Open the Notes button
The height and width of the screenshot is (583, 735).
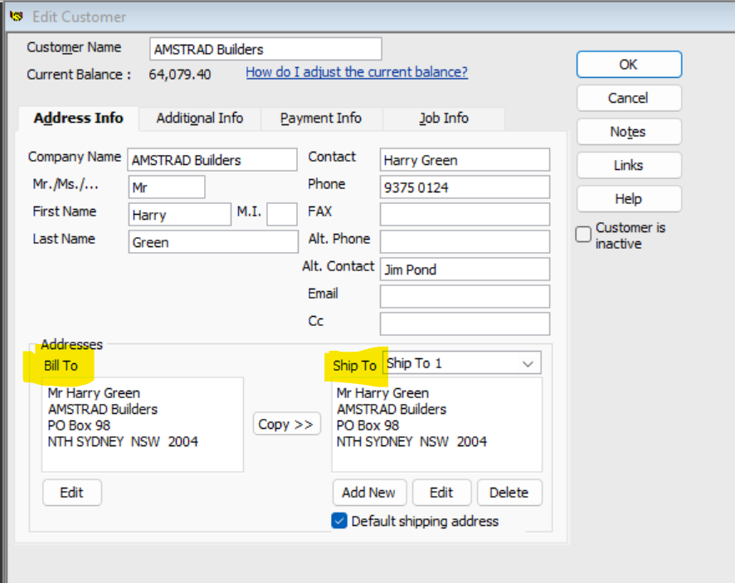coord(629,132)
